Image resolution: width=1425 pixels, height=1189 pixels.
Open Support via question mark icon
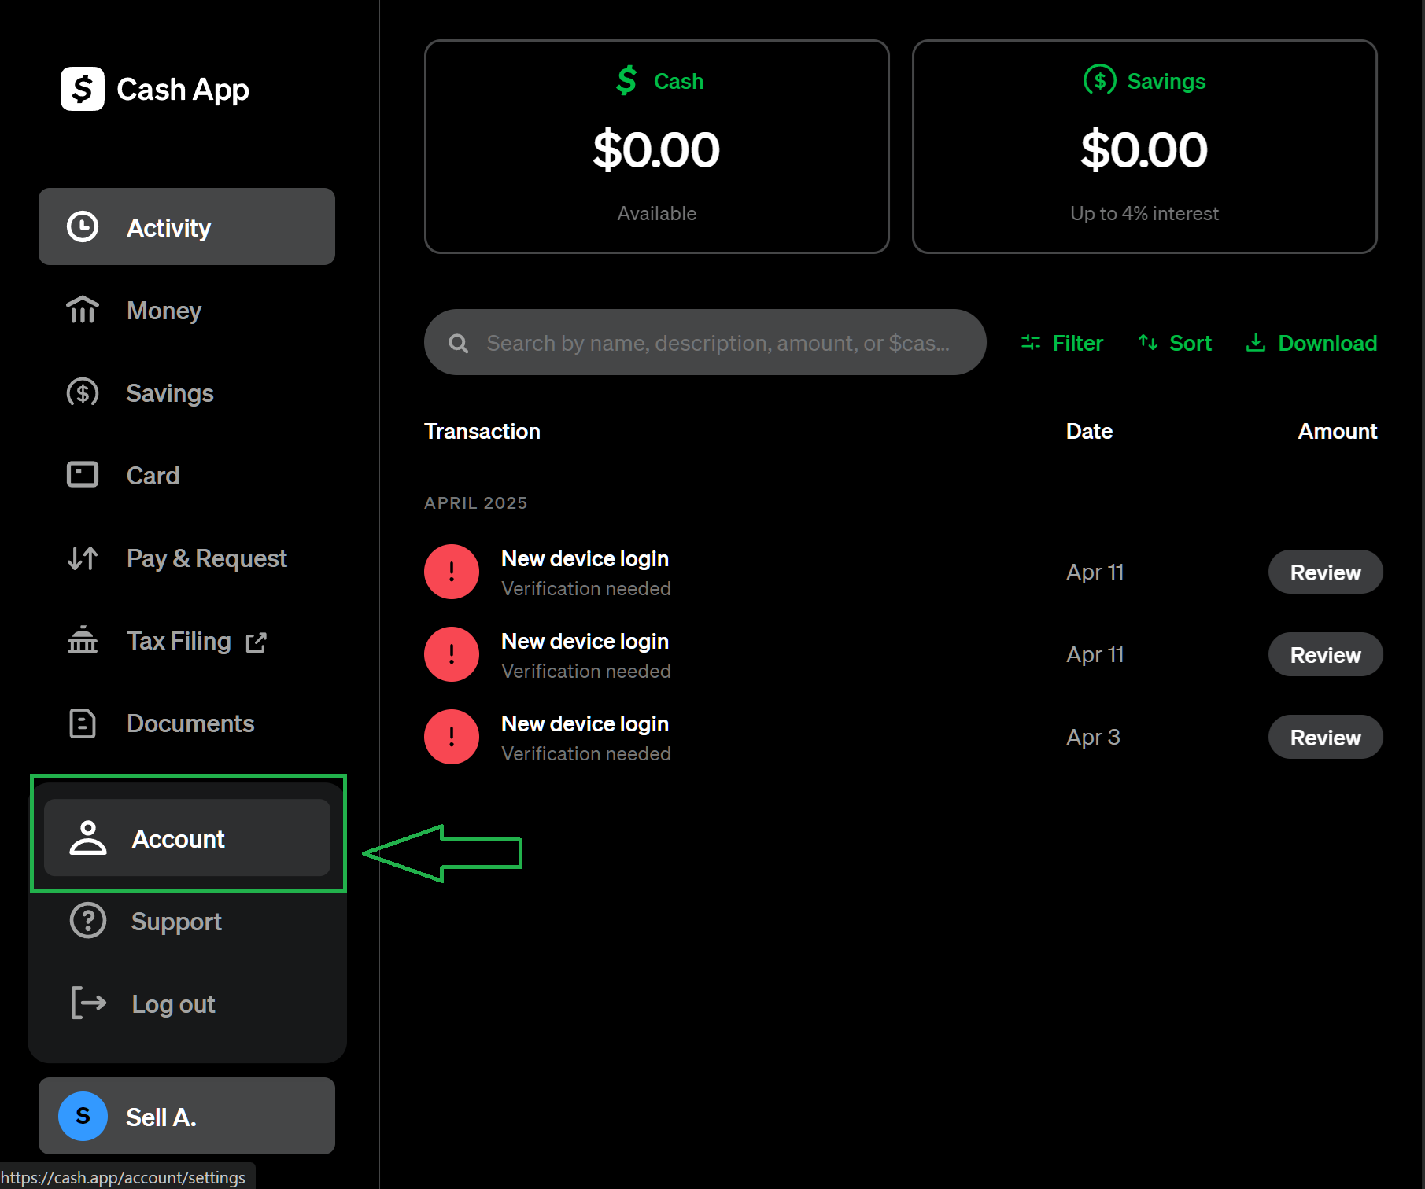click(87, 921)
